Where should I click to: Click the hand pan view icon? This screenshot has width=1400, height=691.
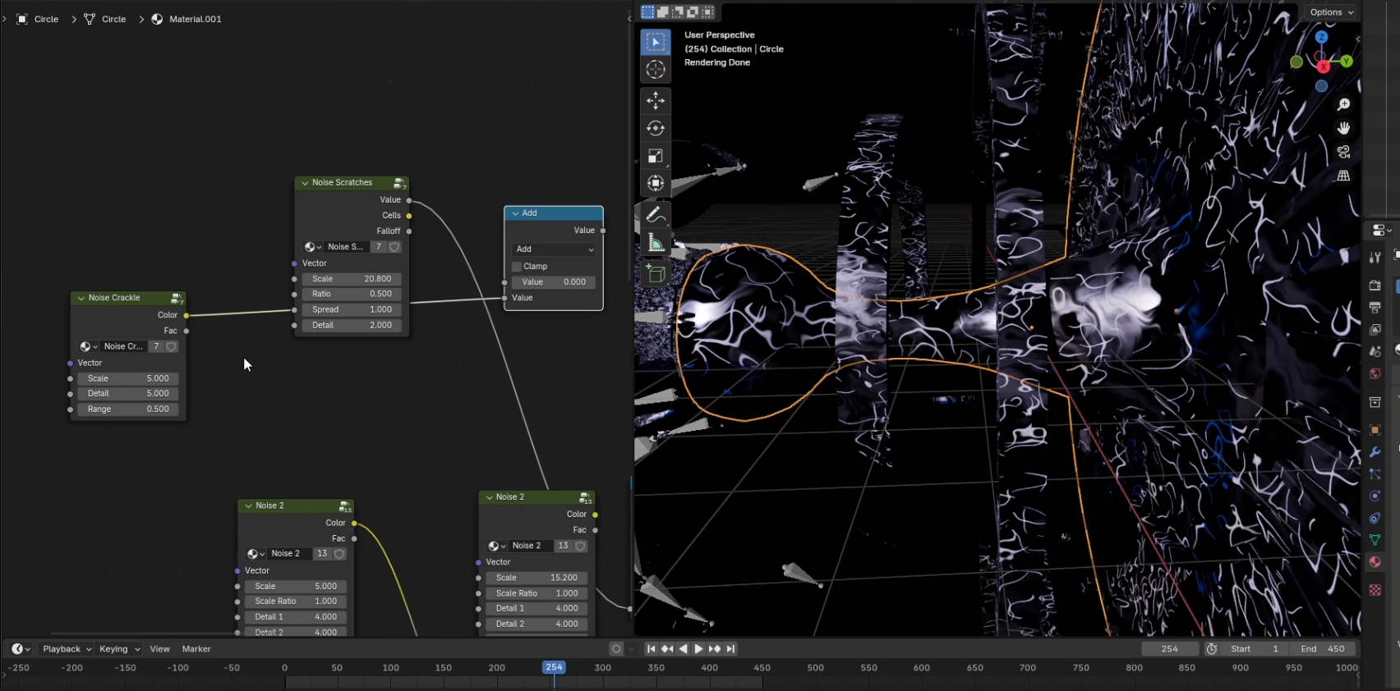click(1343, 128)
